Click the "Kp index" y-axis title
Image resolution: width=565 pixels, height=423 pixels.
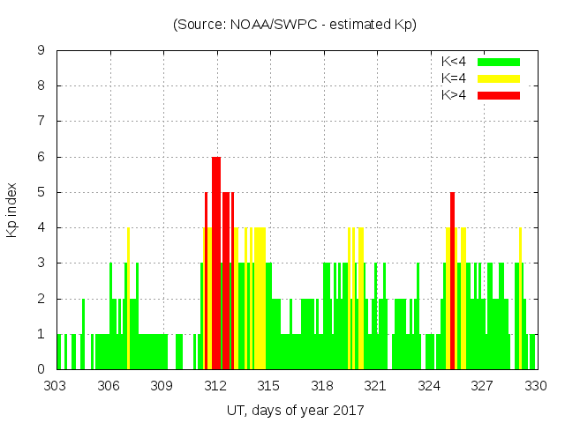point(12,211)
